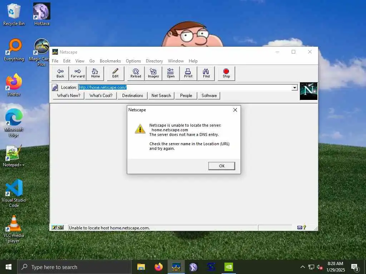Viewport: 366px width, 274px height.
Task: Open the Directory menu
Action: click(x=154, y=61)
